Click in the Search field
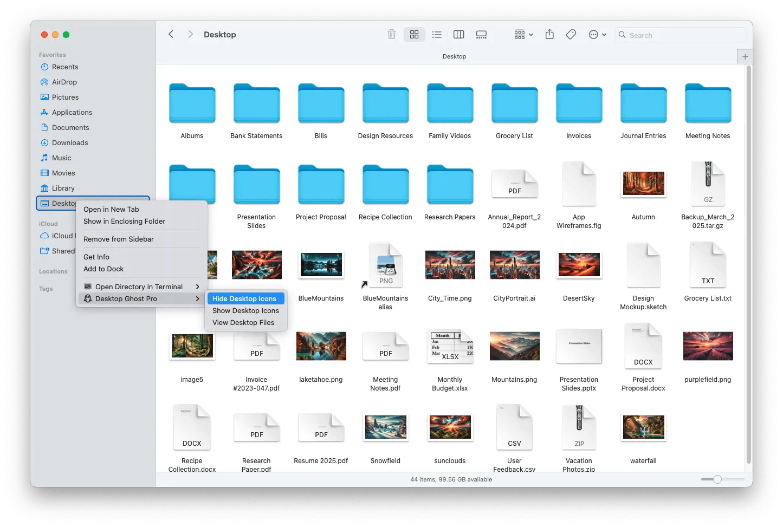783x527 pixels. coord(681,35)
